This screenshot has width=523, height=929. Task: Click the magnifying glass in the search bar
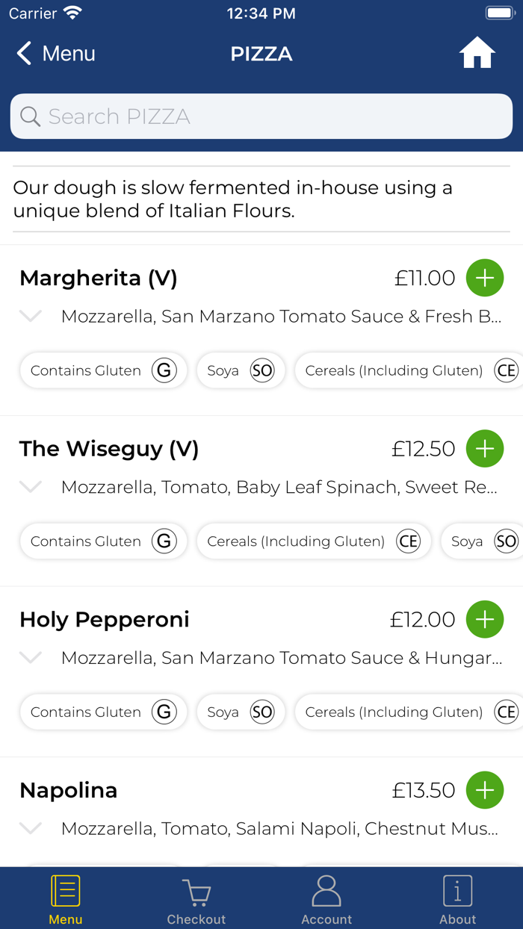click(30, 116)
